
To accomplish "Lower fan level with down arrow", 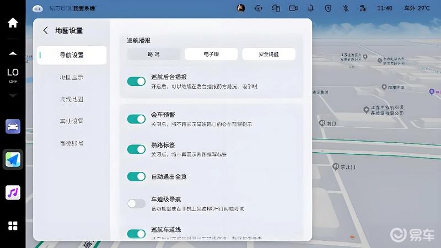I will (x=13, y=95).
